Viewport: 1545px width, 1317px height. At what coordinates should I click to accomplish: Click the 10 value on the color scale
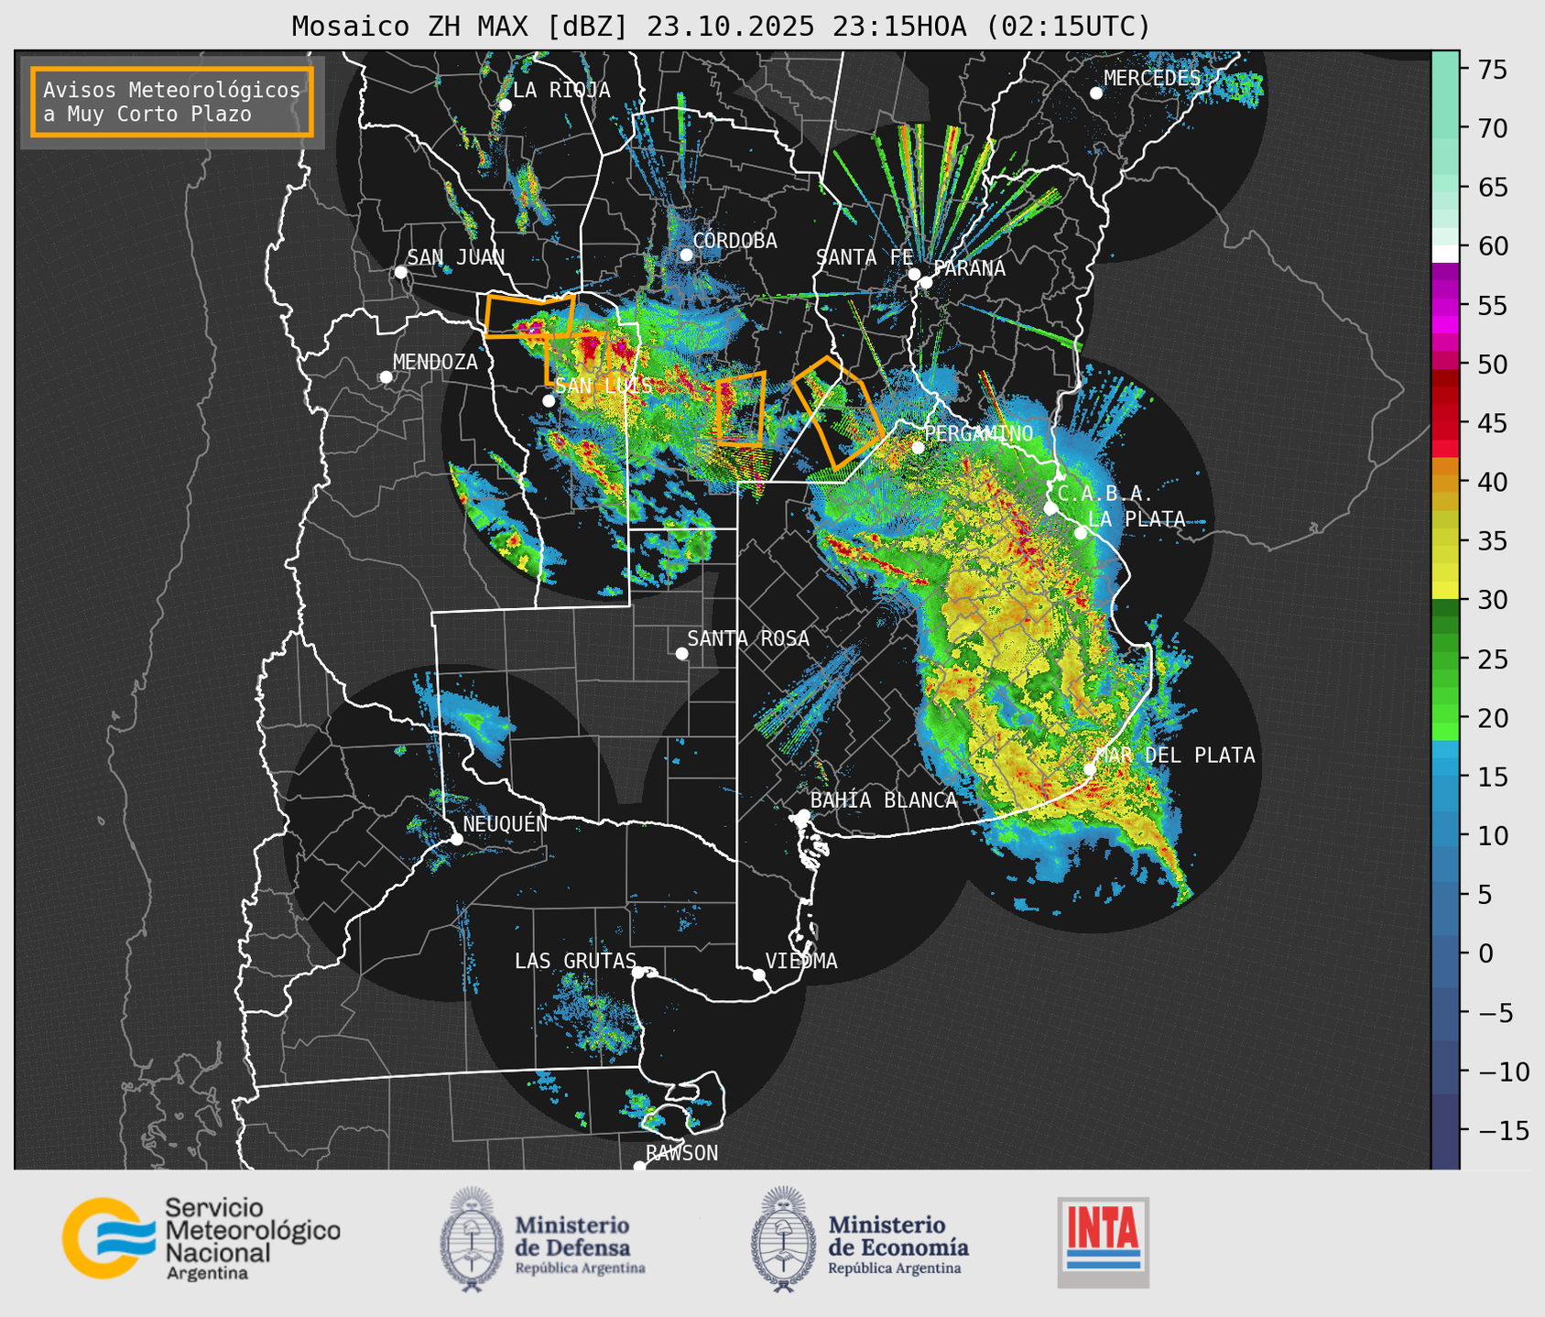click(1492, 835)
